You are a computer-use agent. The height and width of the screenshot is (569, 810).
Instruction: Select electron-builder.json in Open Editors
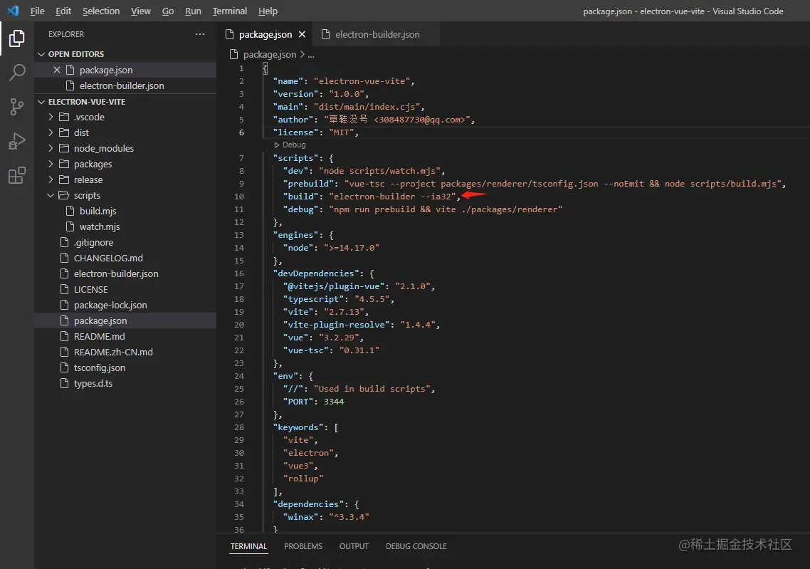click(x=125, y=85)
